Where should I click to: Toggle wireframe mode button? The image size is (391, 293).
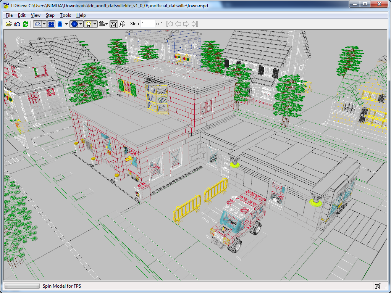point(37,24)
